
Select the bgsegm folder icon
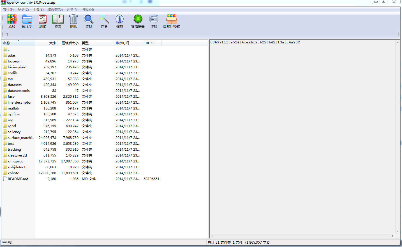(5, 61)
